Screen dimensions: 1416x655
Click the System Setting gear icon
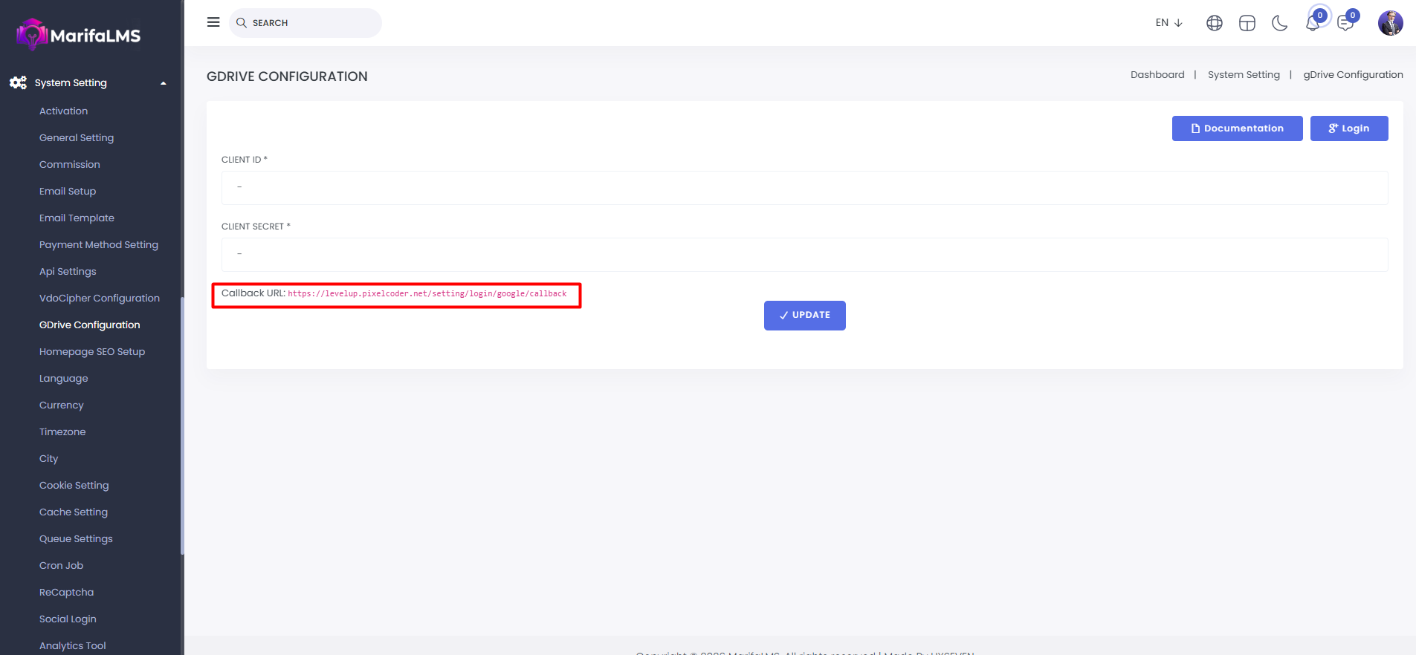[x=19, y=82]
